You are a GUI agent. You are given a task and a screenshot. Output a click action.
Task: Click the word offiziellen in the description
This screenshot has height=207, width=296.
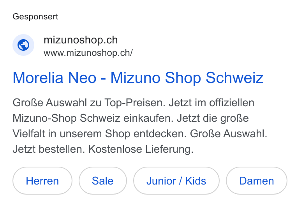coord(232,103)
